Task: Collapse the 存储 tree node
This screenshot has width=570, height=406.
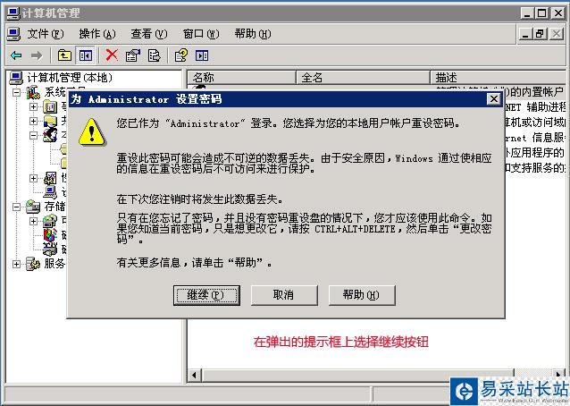Action: [16, 207]
